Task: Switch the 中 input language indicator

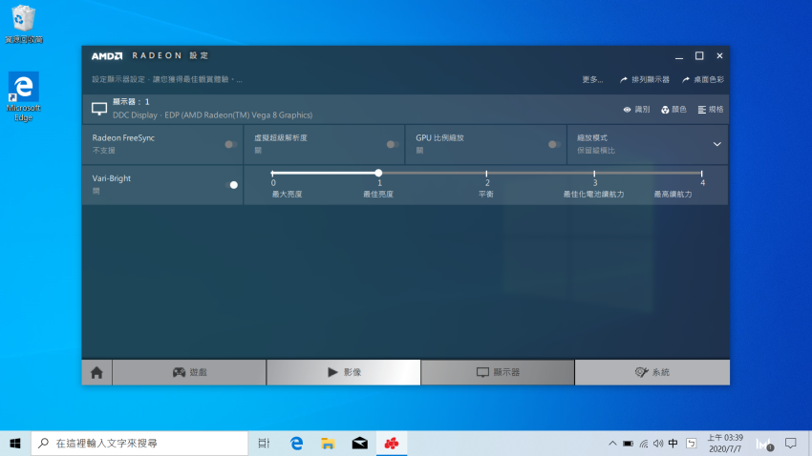Action: tap(673, 443)
